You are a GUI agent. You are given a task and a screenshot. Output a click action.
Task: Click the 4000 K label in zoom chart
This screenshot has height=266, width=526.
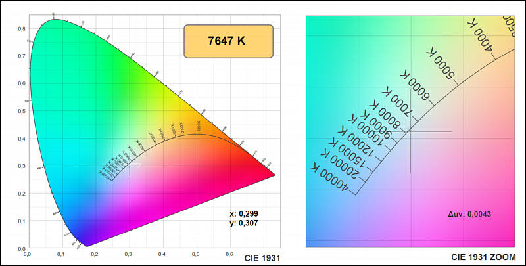pos(481,34)
